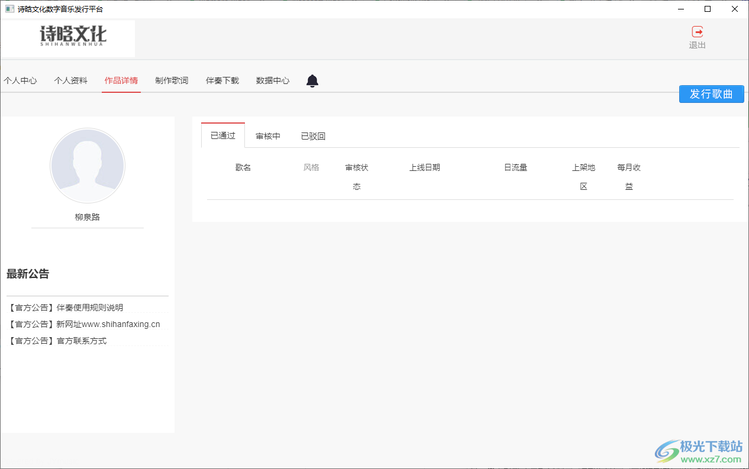Go to the 数据中心 section
Viewport: 749px width, 469px height.
[273, 80]
